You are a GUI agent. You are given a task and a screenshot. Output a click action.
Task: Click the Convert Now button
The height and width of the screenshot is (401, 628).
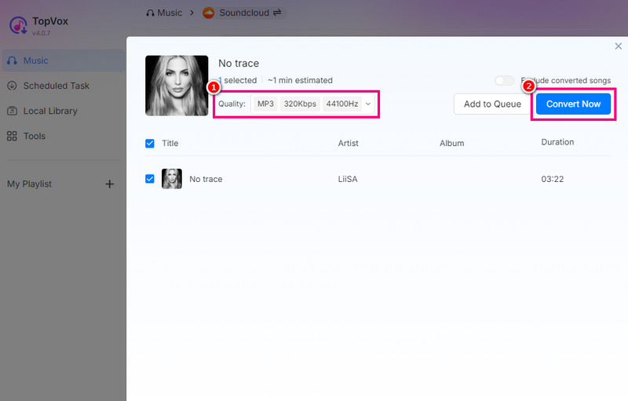point(573,104)
